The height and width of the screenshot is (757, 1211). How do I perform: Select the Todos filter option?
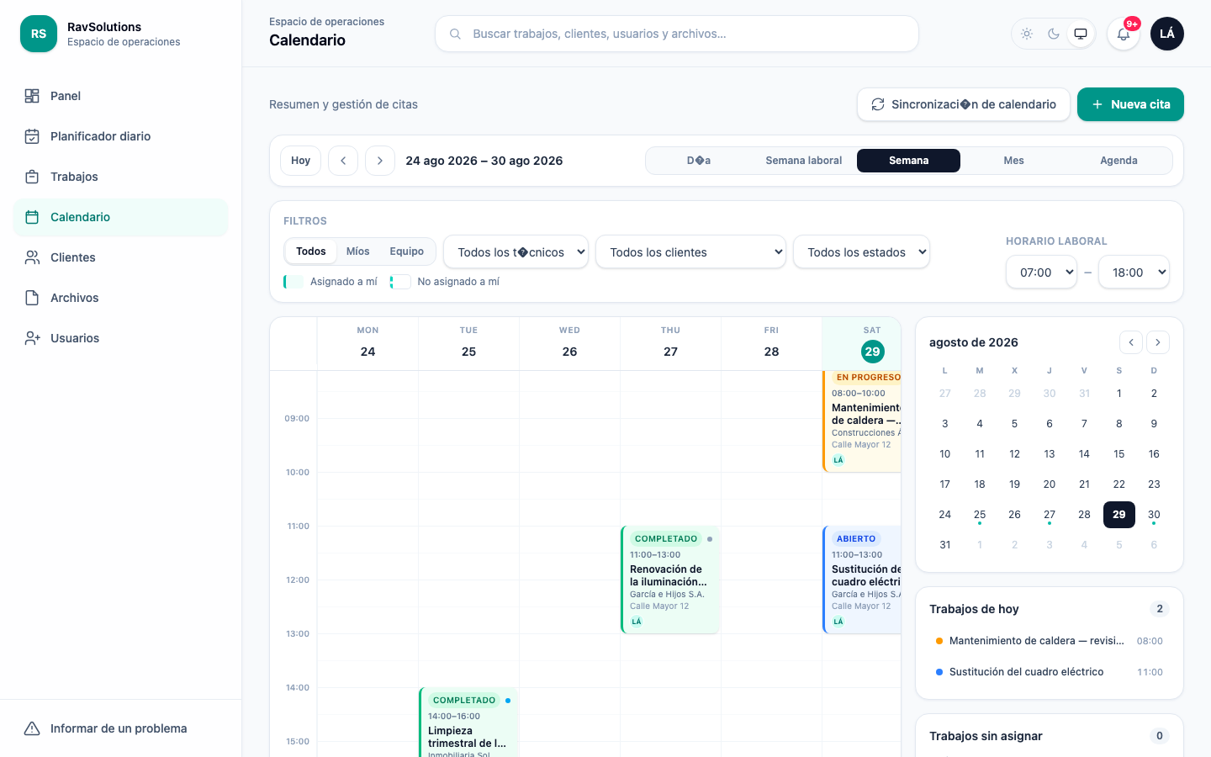(311, 251)
